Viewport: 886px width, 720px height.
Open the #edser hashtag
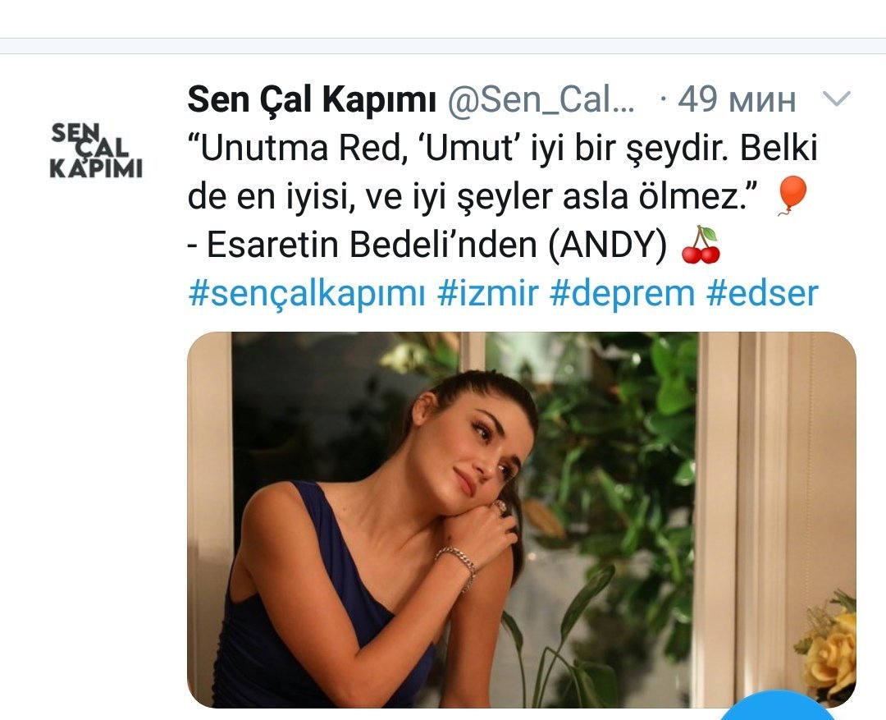pos(762,294)
